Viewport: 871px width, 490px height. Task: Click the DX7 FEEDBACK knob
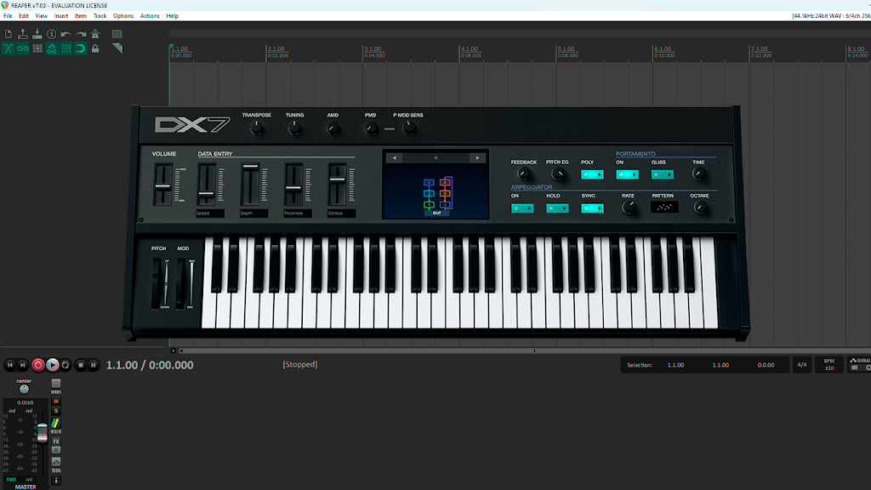coord(523,174)
